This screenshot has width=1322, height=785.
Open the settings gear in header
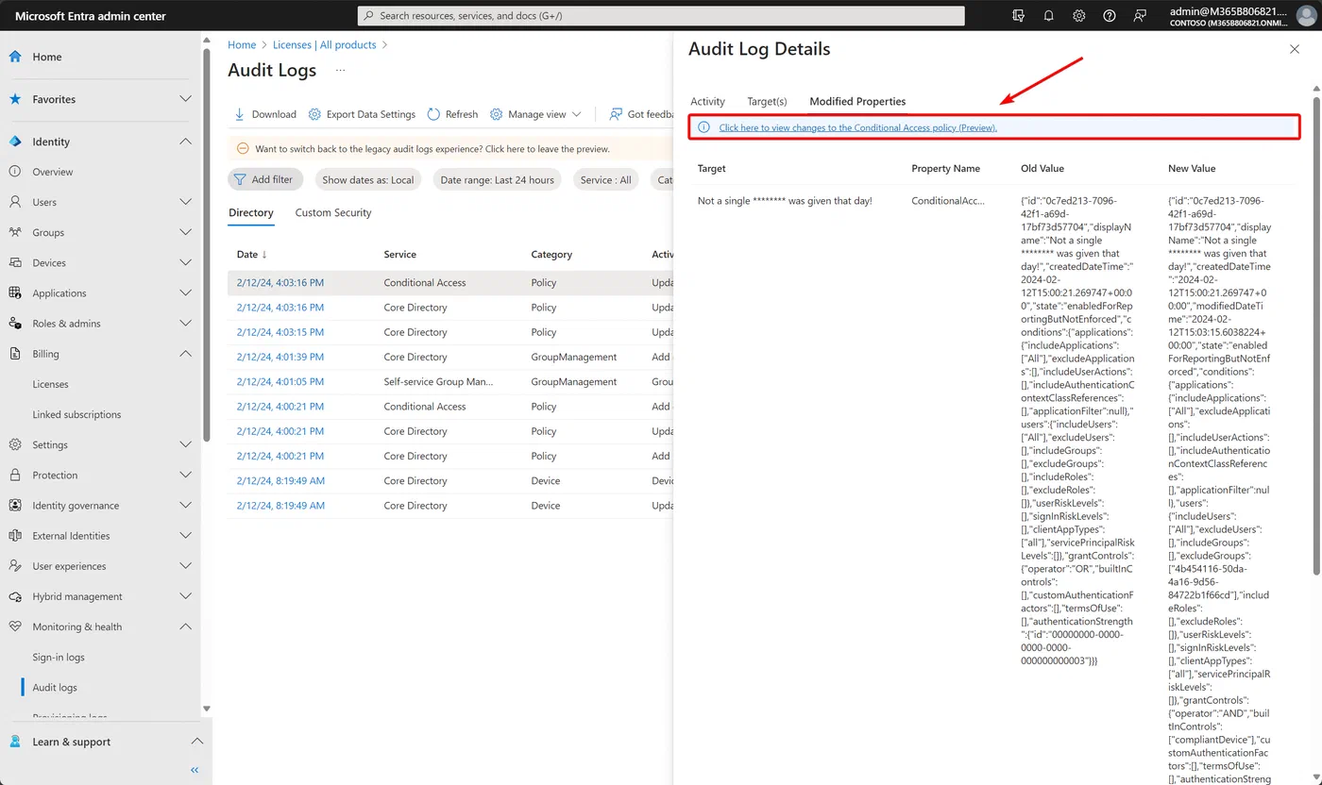coord(1078,16)
